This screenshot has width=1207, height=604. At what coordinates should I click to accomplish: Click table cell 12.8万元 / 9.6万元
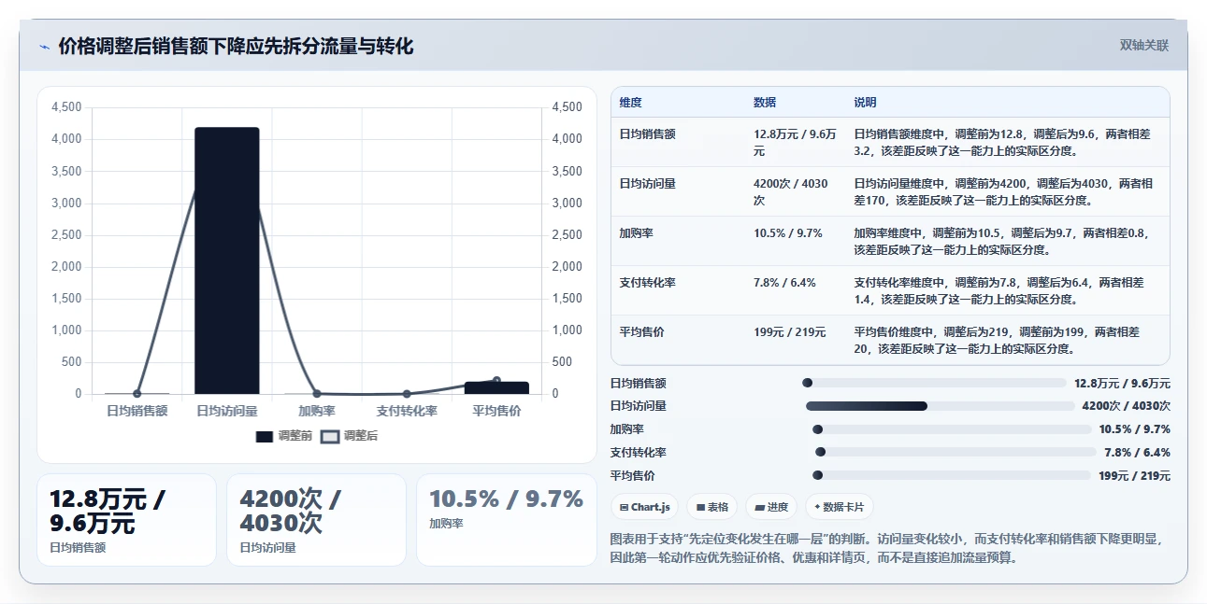click(x=795, y=142)
